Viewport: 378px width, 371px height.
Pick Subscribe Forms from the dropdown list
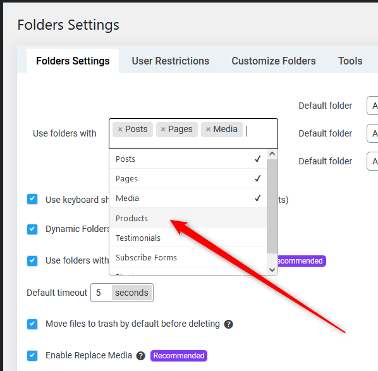pyautogui.click(x=188, y=257)
